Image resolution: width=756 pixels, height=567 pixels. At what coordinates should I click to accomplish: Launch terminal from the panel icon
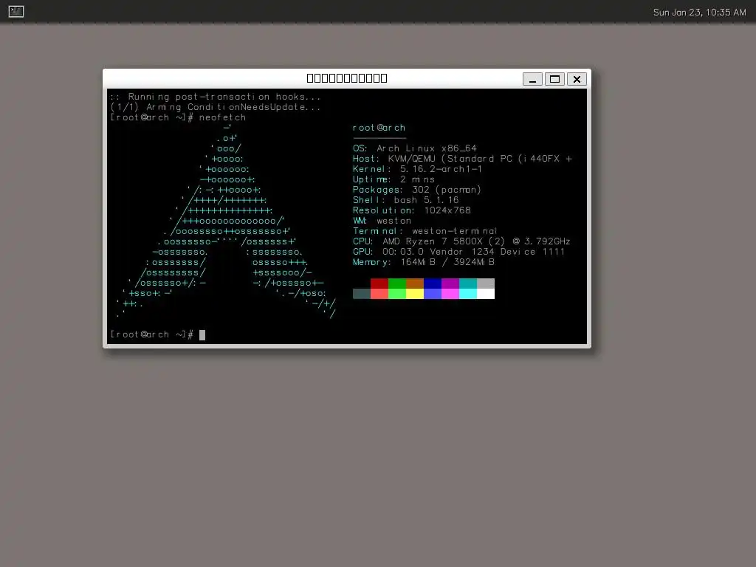pos(16,11)
